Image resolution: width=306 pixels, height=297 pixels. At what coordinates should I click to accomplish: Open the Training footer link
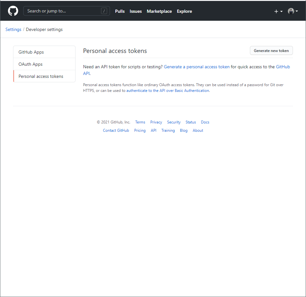[x=168, y=130]
